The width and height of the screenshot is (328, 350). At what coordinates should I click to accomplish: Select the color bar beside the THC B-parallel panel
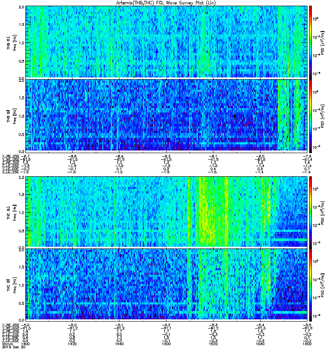311,285
